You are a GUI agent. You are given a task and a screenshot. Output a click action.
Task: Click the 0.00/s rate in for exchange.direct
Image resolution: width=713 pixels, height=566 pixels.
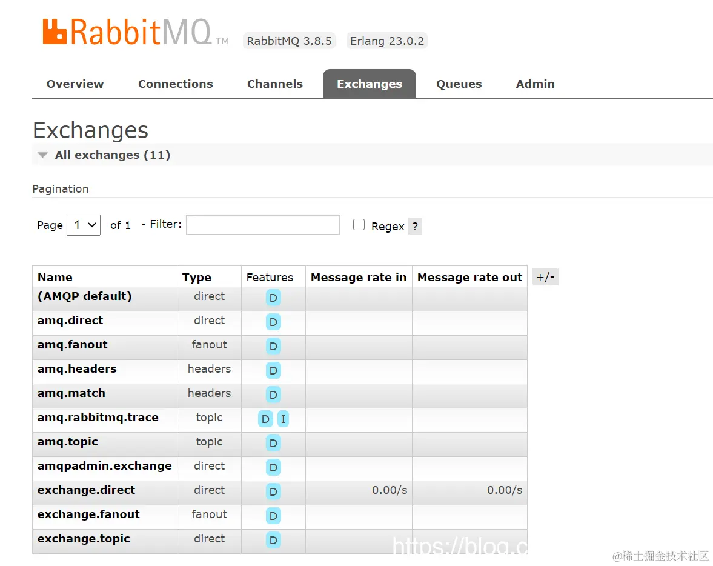click(390, 490)
